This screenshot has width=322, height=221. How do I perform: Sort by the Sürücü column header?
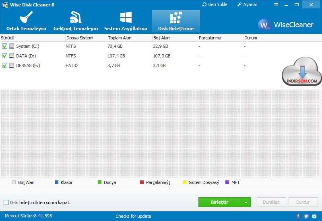click(x=33, y=38)
